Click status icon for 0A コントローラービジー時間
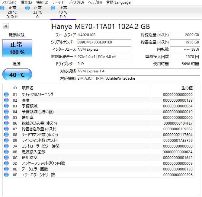 click(x=6, y=146)
